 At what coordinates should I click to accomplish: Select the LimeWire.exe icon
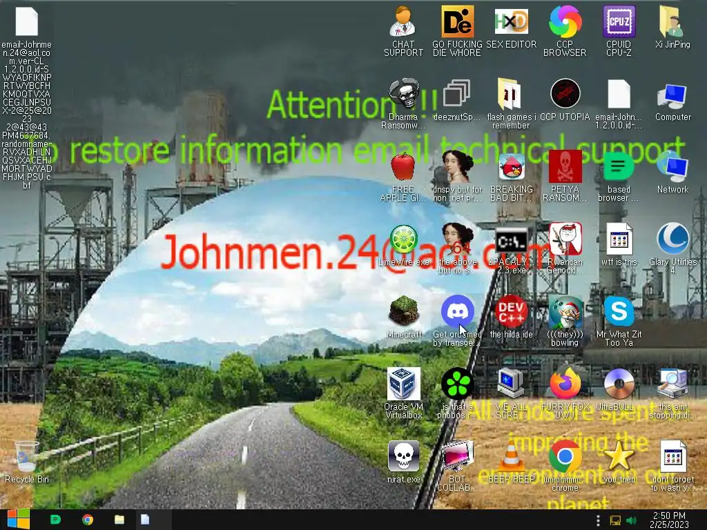point(403,246)
